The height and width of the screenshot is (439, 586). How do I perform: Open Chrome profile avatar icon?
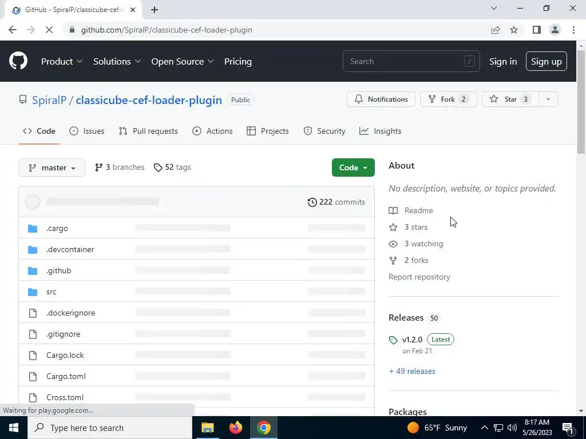click(x=555, y=30)
